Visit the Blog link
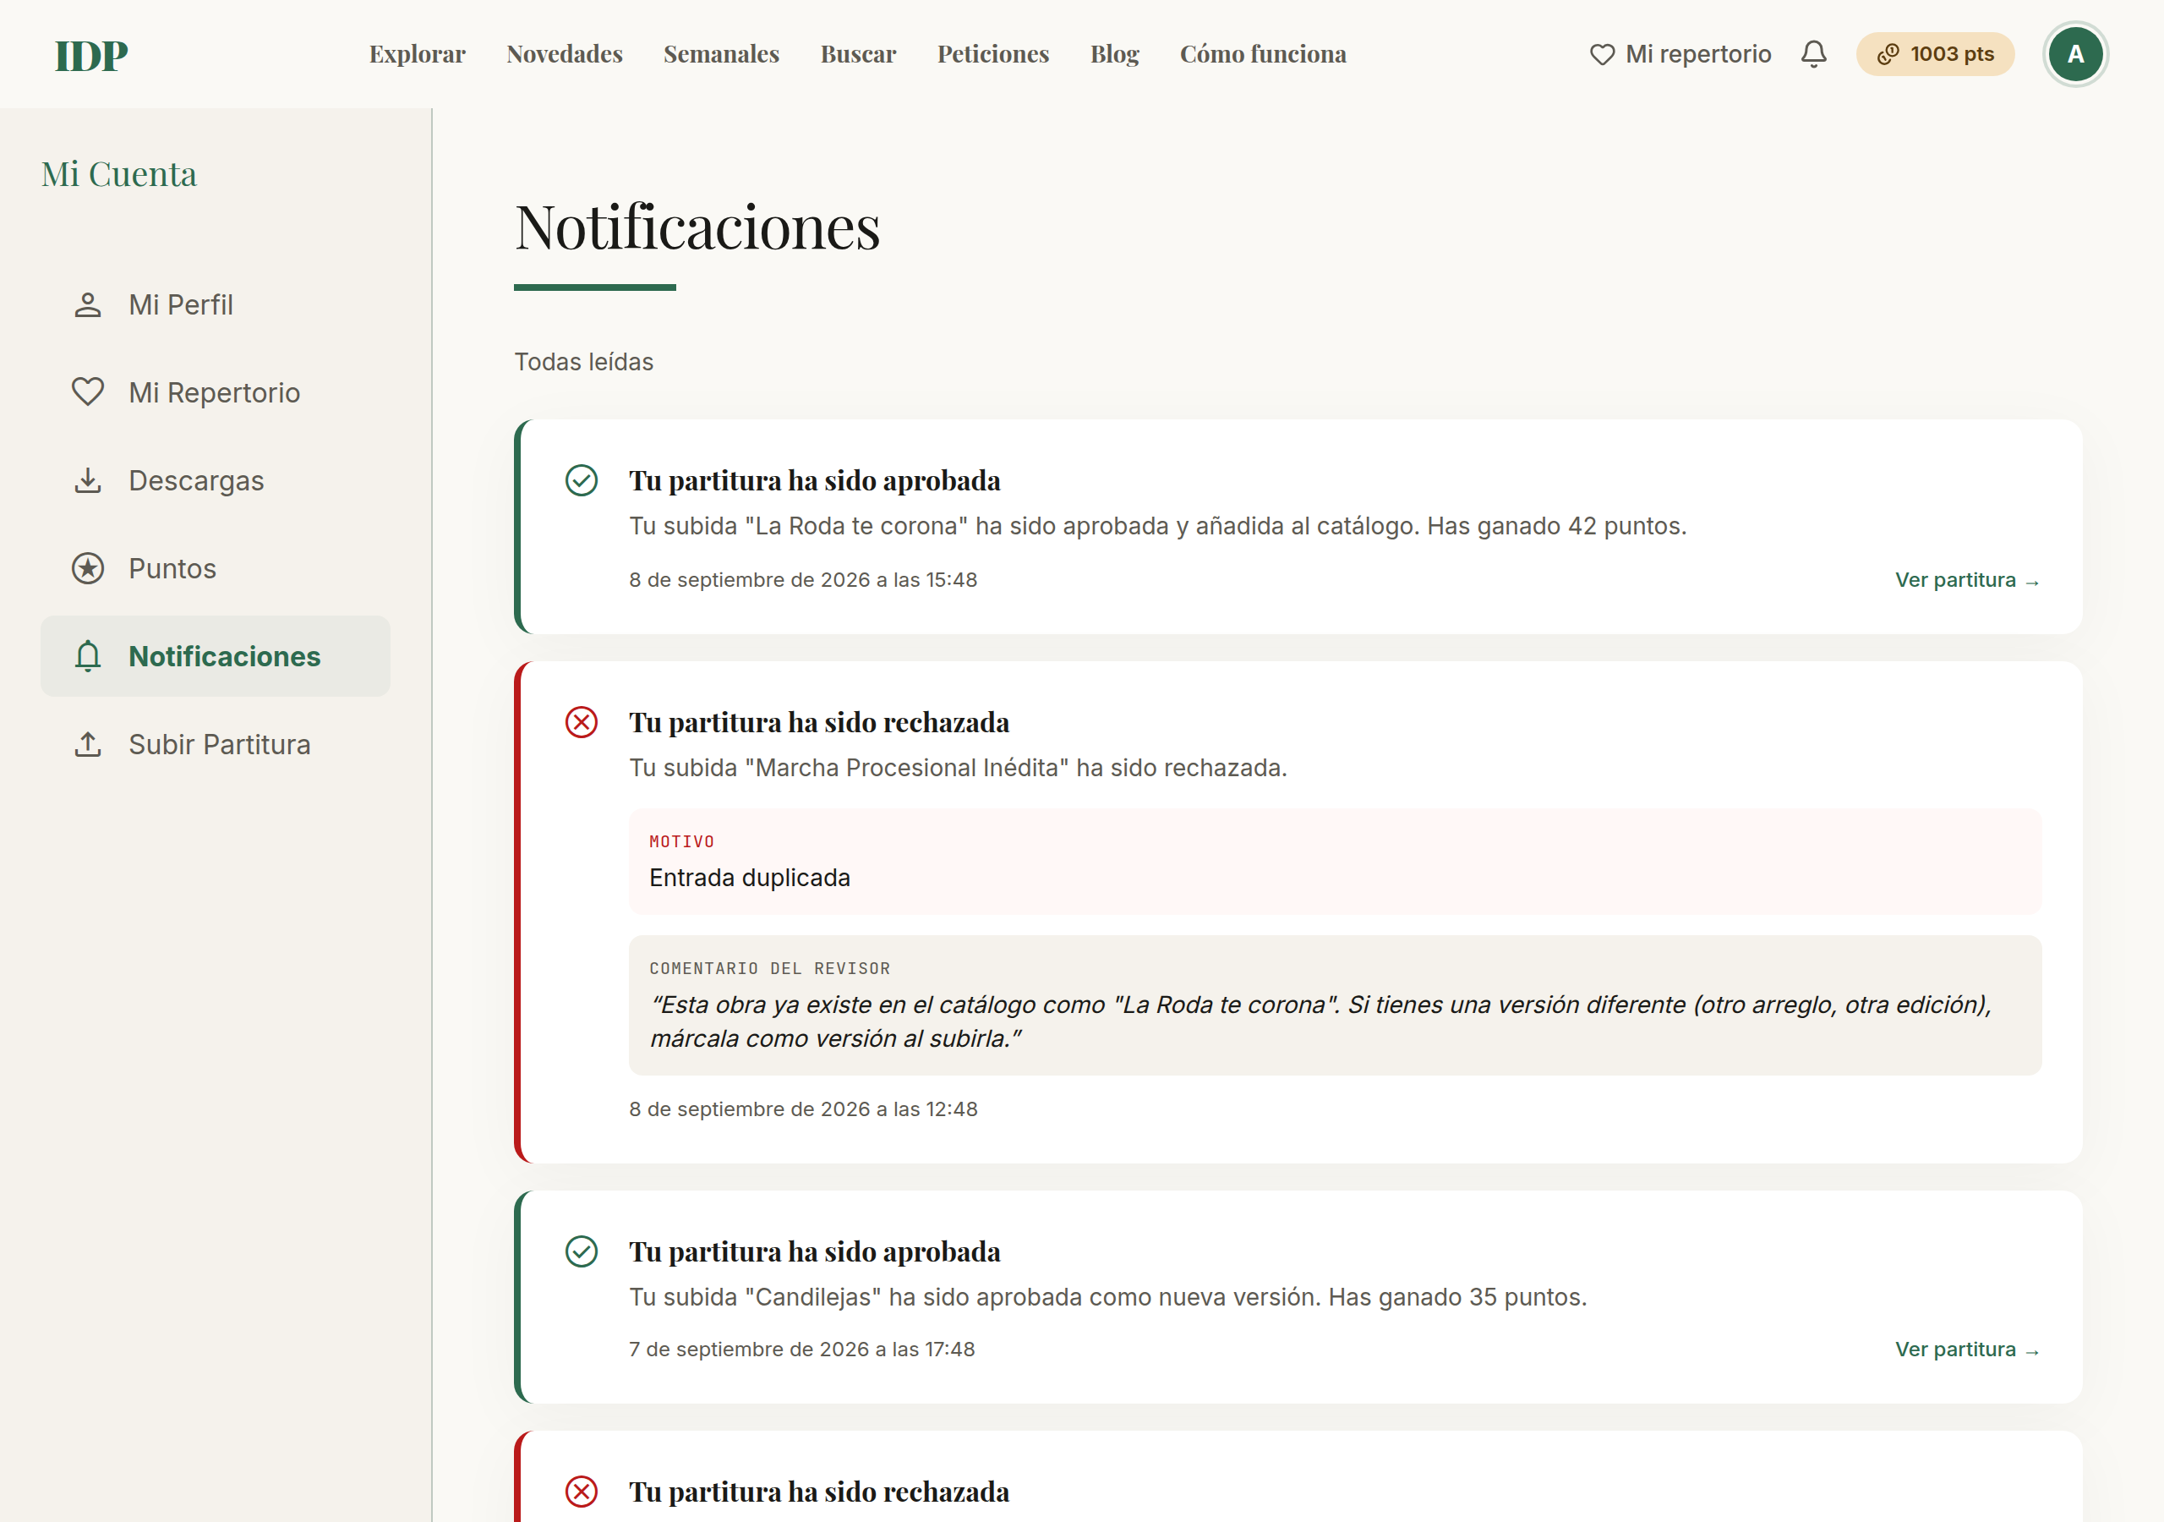 click(x=1114, y=55)
